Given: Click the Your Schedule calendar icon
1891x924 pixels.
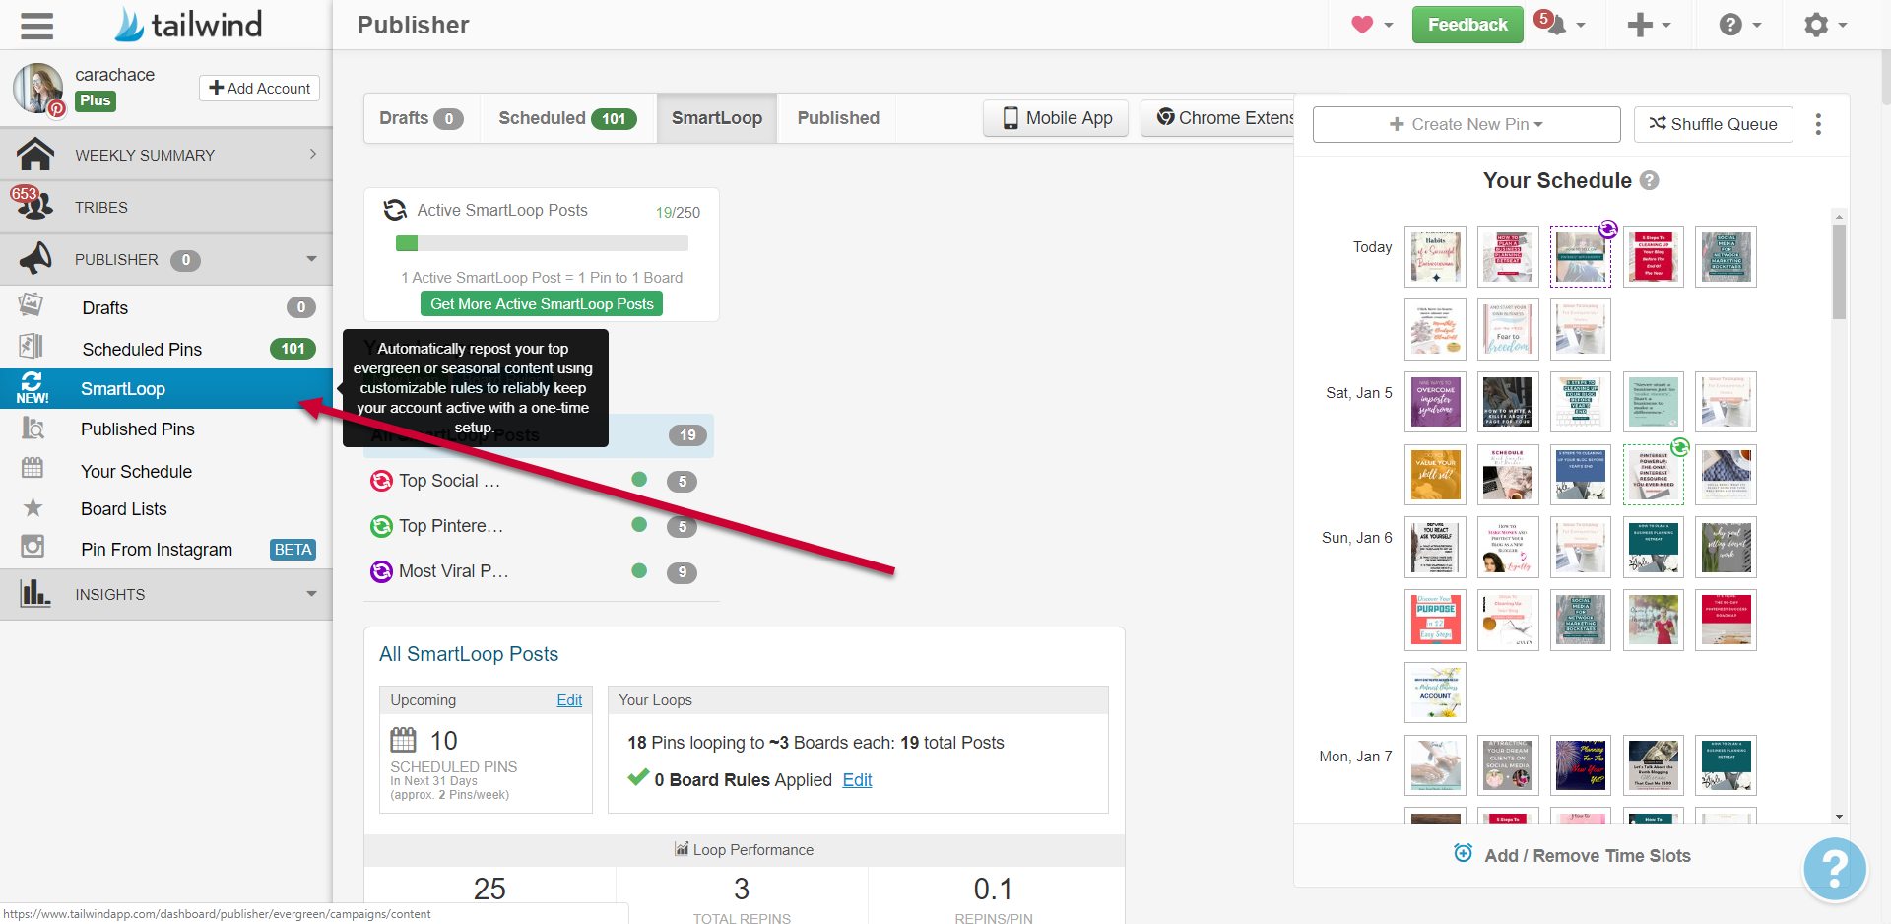Looking at the screenshot, I should pyautogui.click(x=33, y=468).
